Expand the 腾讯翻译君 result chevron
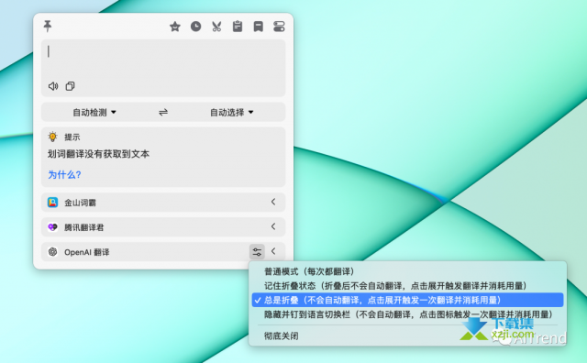 (x=273, y=226)
